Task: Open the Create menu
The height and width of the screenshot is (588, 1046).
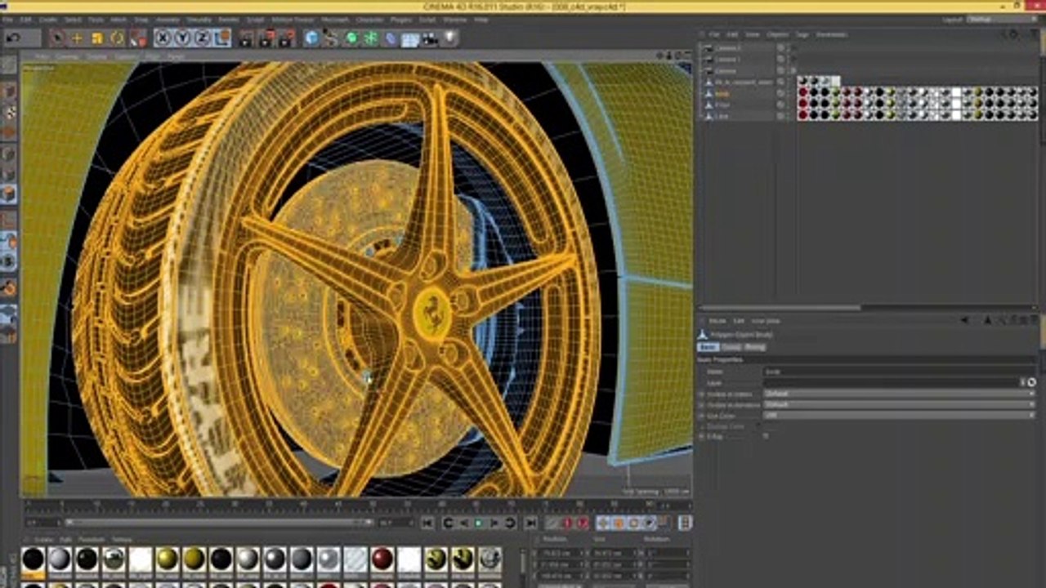Action: pos(48,19)
